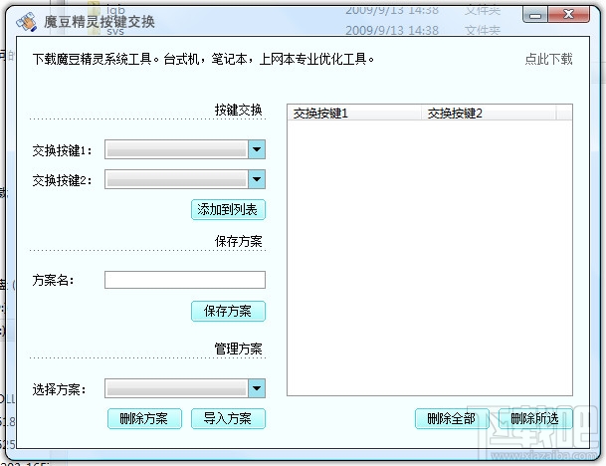Minimize the 魔豆精灵按键交换 window

(x=535, y=15)
